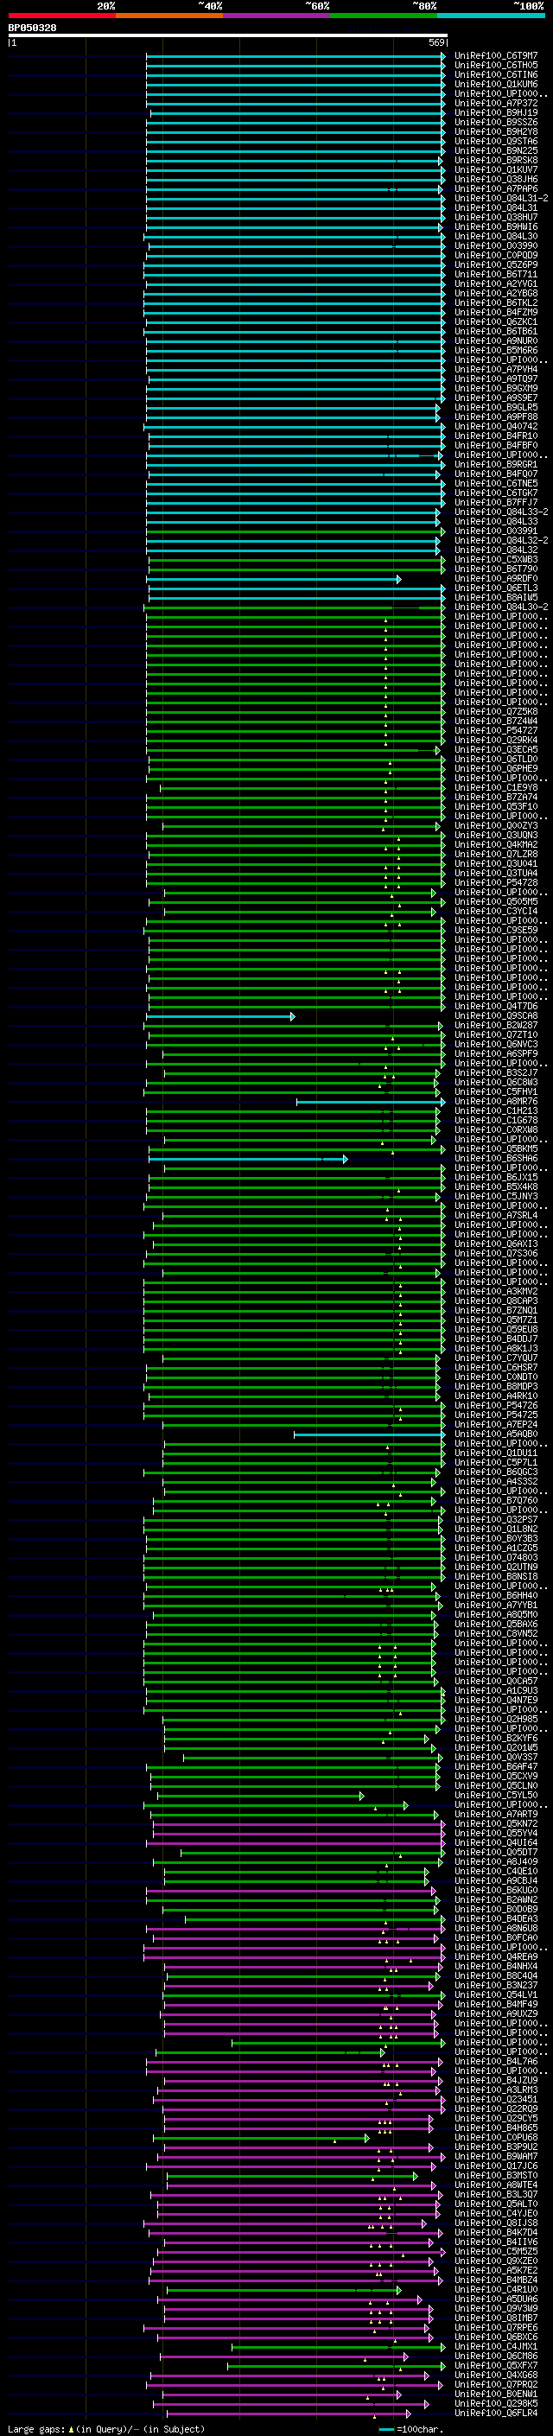Choose the UniRef100_C5FHV1 entry
The width and height of the screenshot is (553, 2436).
[496, 1092]
